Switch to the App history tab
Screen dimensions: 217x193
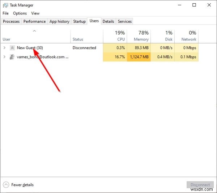pyautogui.click(x=59, y=21)
